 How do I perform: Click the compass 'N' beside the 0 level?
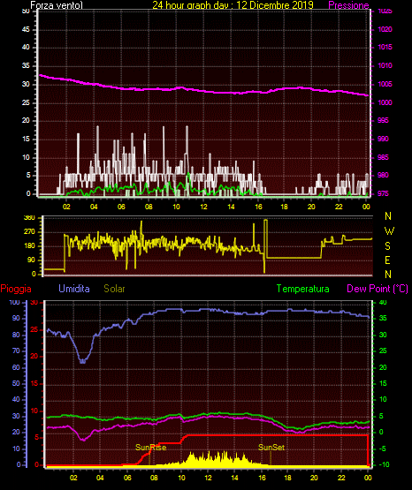point(388,274)
